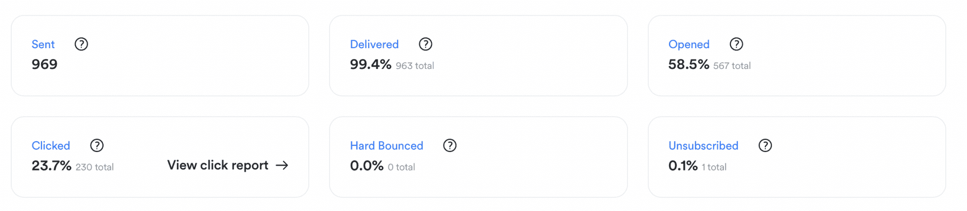
Task: Click the Hard Bounced help icon
Action: click(450, 145)
